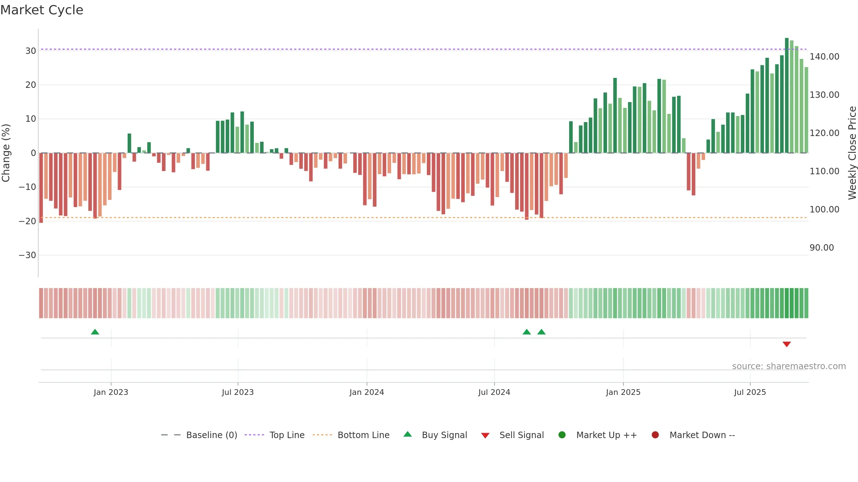Toggle the Bottom Line legend entry
This screenshot has width=858, height=482.
point(351,435)
